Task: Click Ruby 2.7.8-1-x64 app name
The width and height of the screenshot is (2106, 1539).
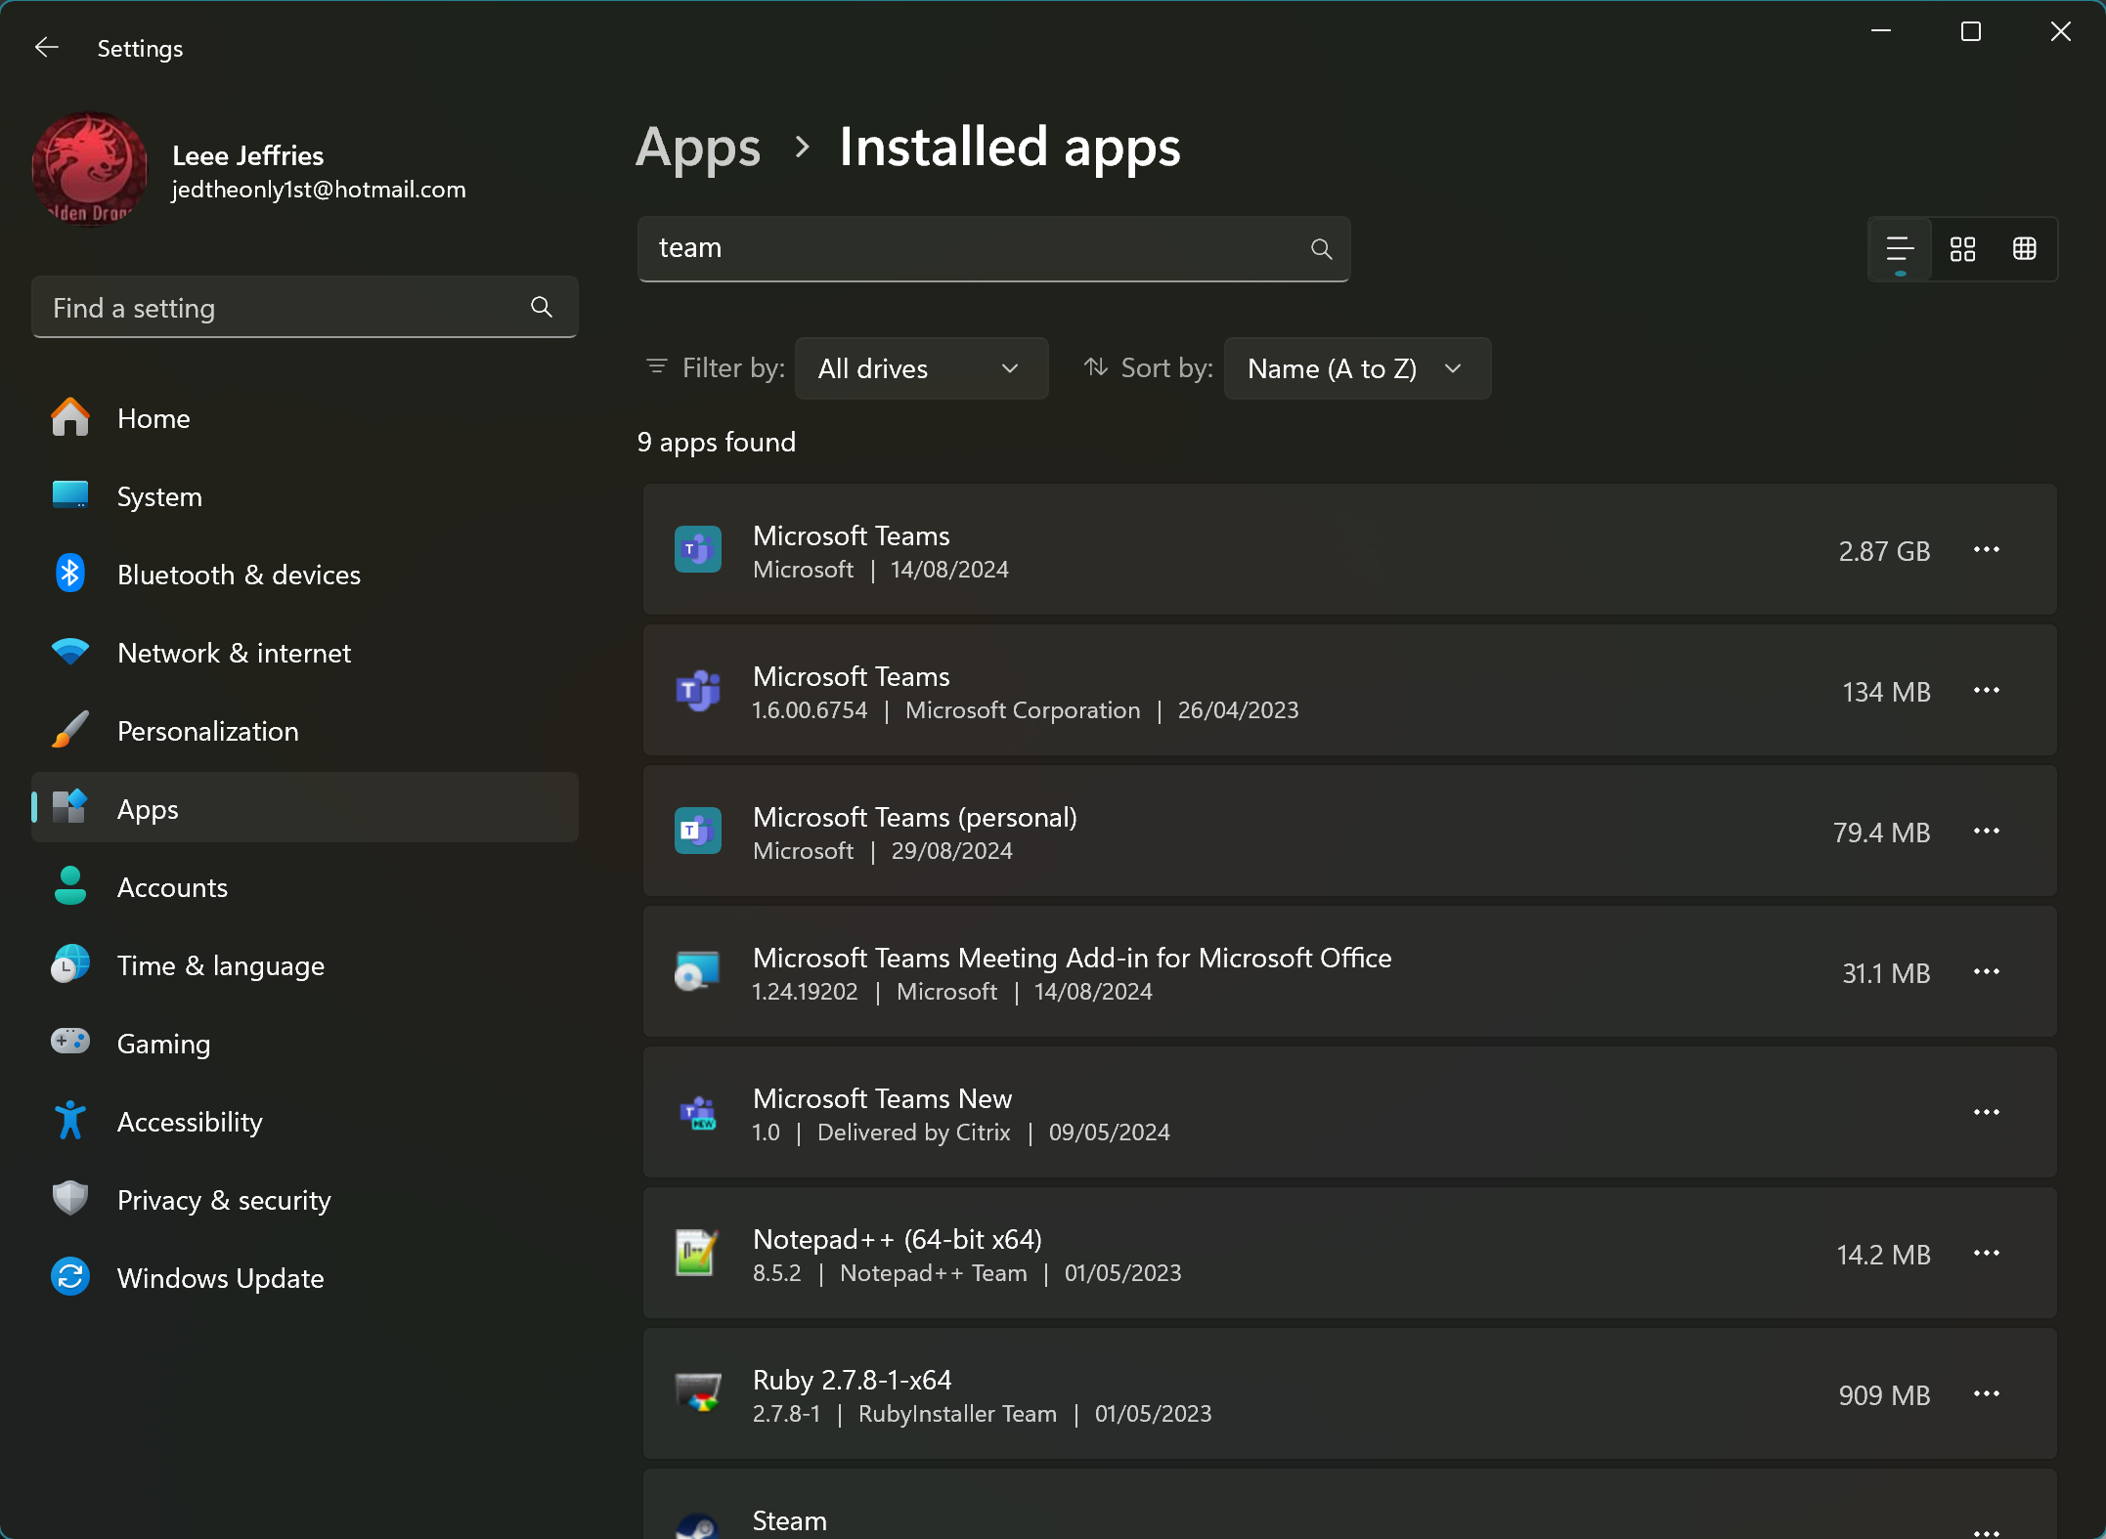Action: 852,1380
